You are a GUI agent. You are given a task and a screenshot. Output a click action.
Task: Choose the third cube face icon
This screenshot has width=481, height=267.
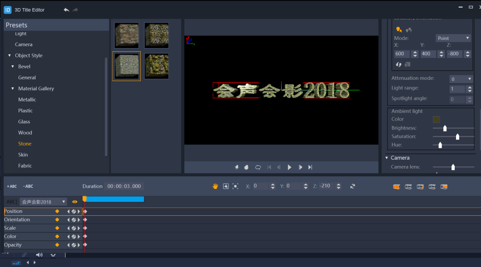(420, 186)
